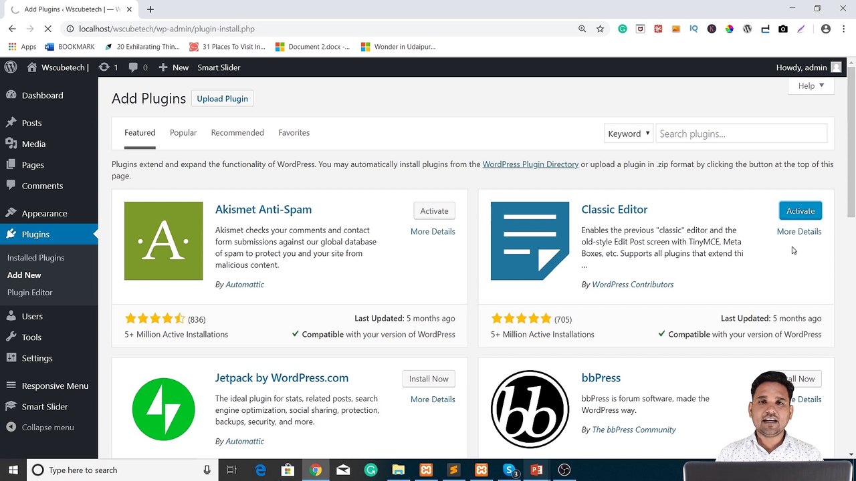
Task: Click the Akismet Anti-Spam plugin icon
Action: point(163,240)
